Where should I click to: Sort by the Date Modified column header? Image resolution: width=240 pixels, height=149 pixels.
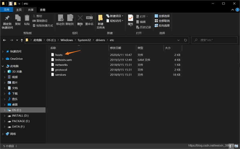(116, 48)
